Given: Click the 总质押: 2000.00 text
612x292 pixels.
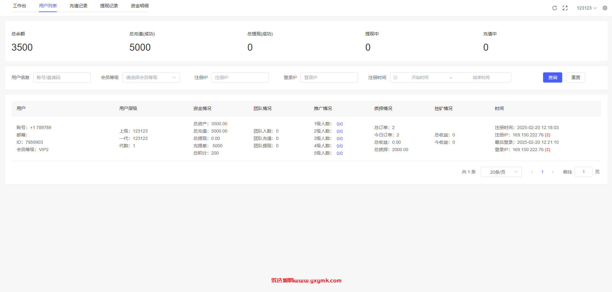Looking at the screenshot, I should (391, 150).
